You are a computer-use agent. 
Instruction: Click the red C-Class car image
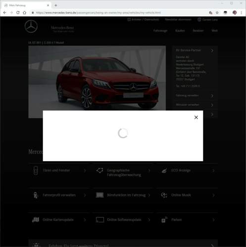pos(97,78)
